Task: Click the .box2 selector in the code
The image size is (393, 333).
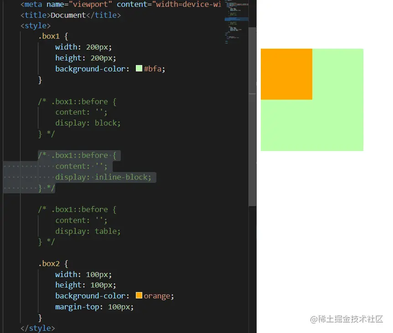Action: point(49,263)
